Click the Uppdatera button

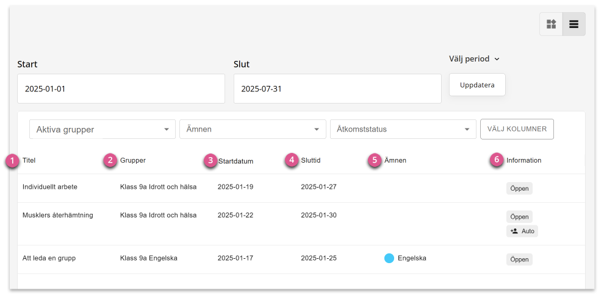point(477,85)
